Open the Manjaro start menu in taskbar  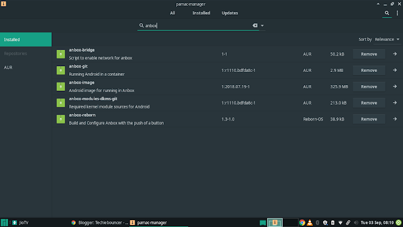coord(4,223)
